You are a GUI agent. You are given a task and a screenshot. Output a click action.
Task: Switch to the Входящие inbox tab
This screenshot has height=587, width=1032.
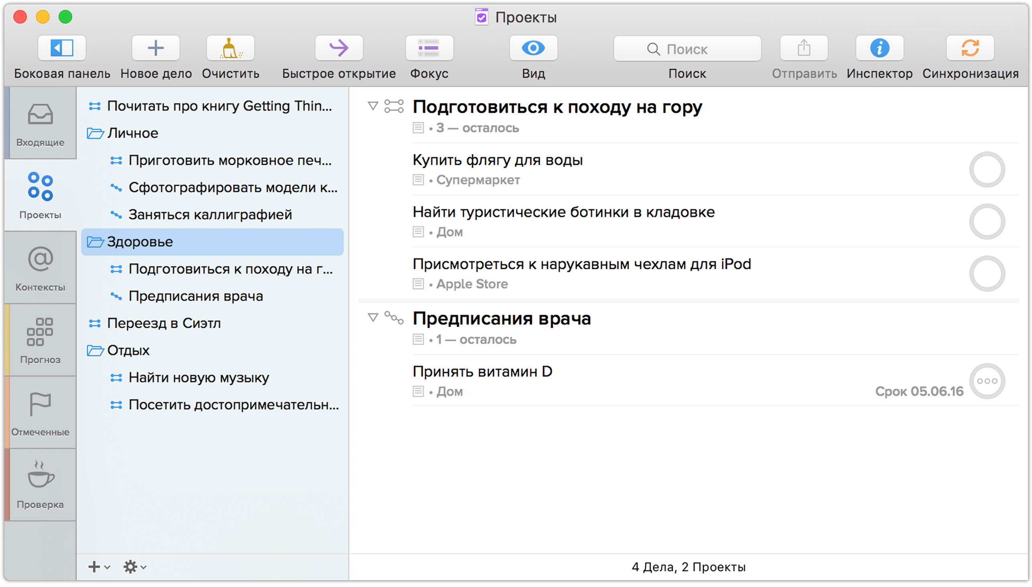(40, 123)
